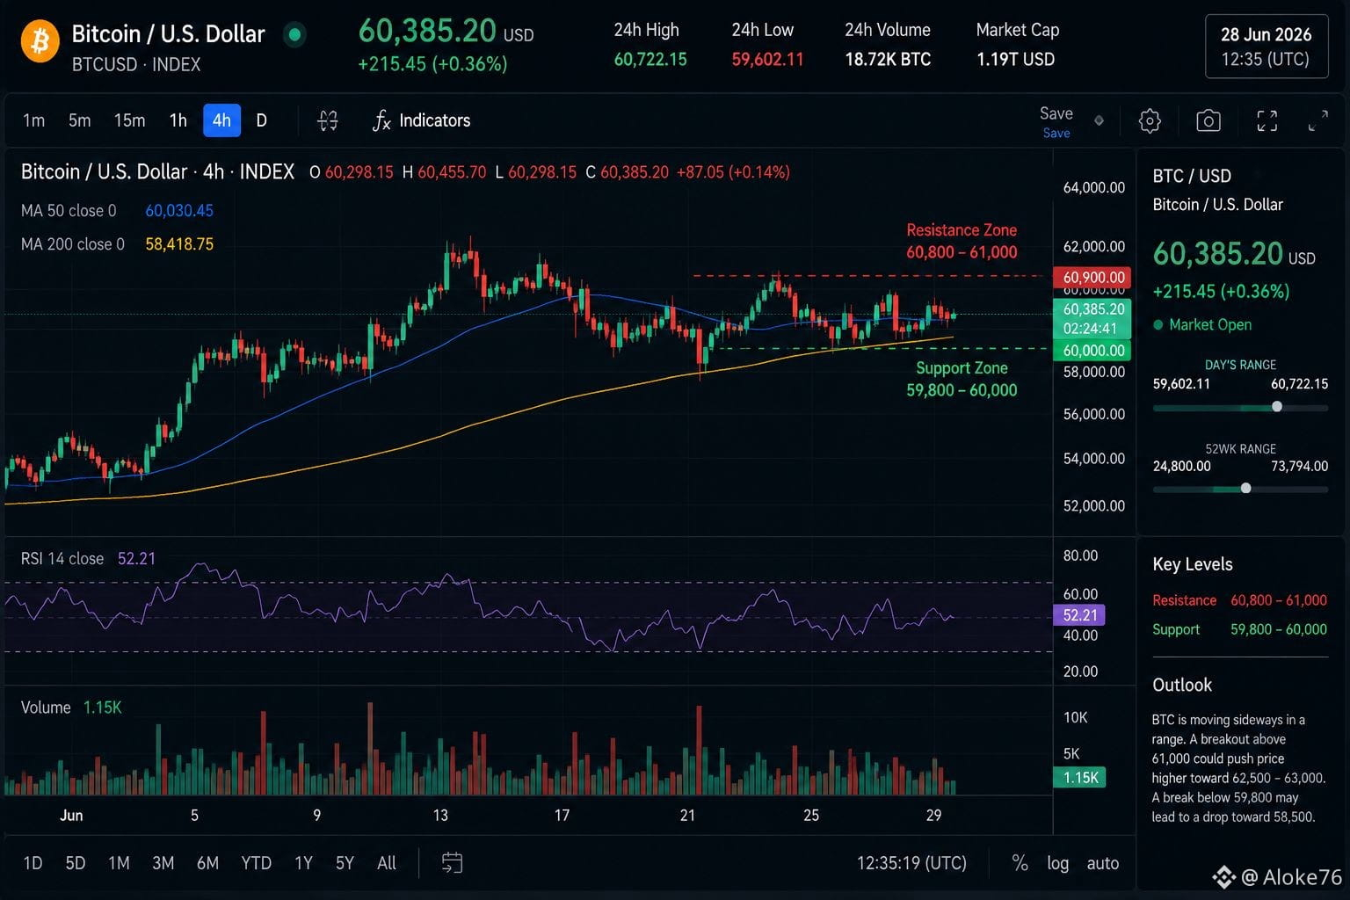Click the Market Cap value 1.19T USD

pos(1015,60)
